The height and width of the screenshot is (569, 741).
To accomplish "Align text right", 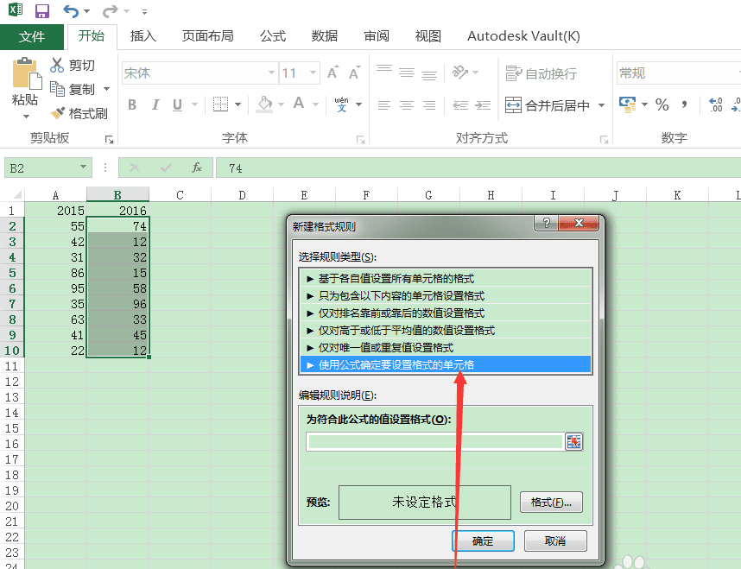I will pos(429,104).
